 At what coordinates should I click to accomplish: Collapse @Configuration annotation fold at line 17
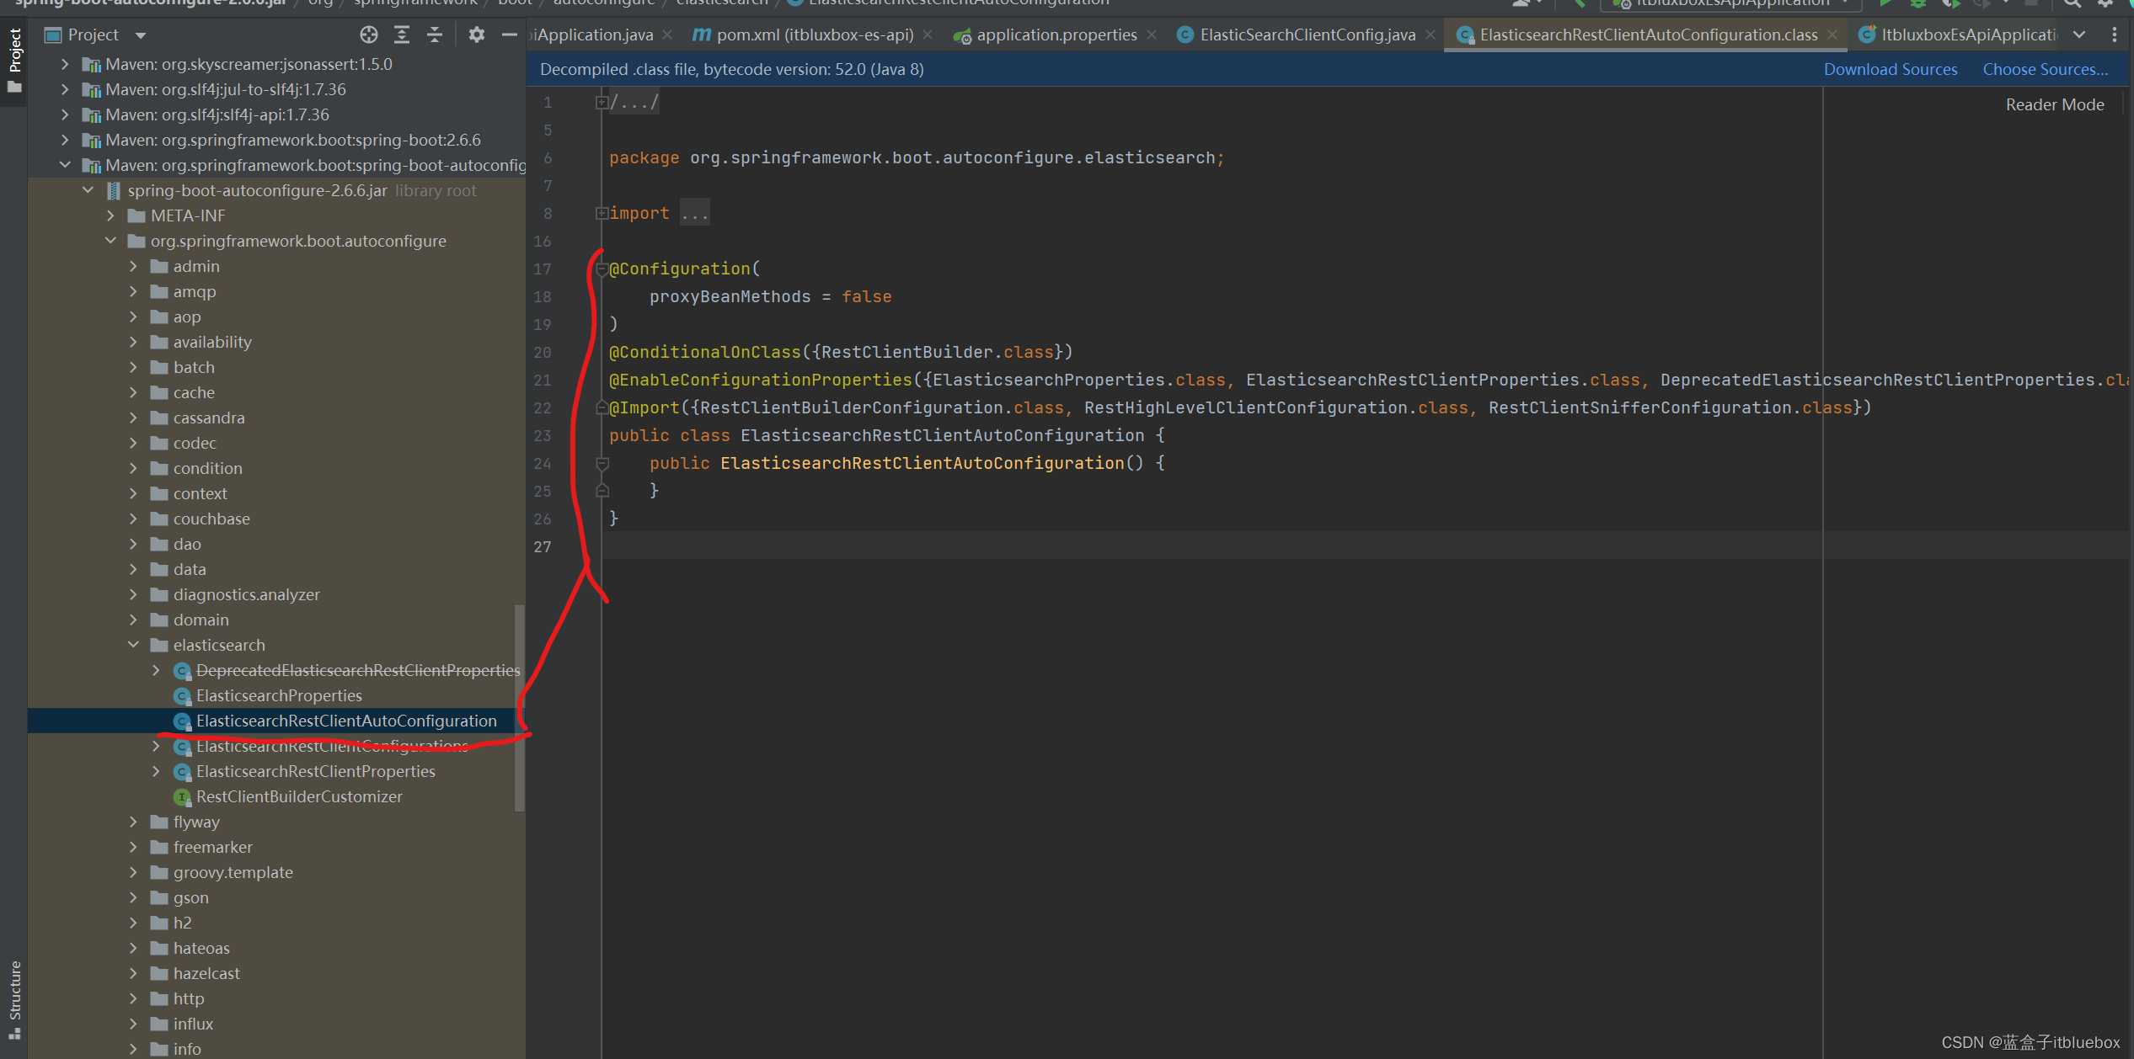click(x=602, y=269)
